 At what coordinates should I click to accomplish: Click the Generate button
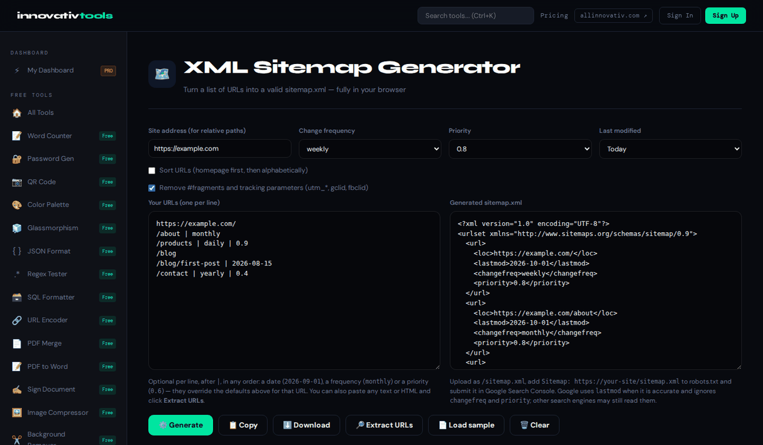coord(180,425)
